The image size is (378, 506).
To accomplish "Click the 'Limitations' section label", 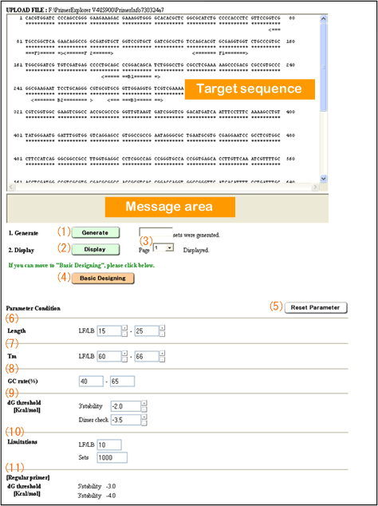I will pos(22,441).
